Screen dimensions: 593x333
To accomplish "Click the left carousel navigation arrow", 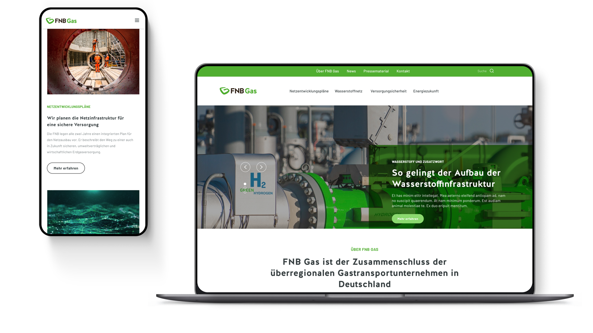I will pos(246,167).
